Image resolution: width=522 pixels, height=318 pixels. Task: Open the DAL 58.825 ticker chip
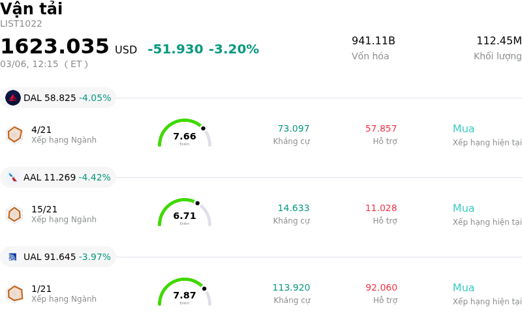tap(59, 98)
